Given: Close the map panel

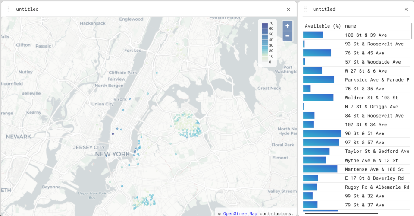Looking at the screenshot, I should point(289,9).
